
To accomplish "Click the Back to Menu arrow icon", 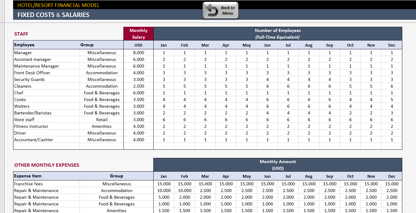I will (211, 11).
